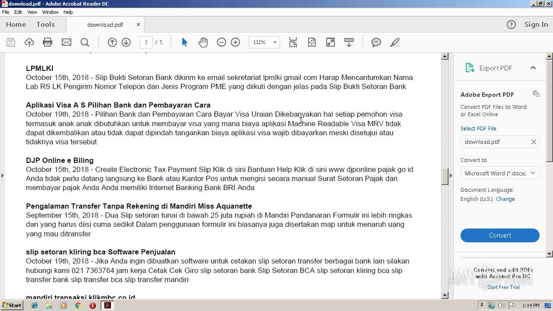Zoom out with minus icon
Viewport: 553px width, 311px height.
(x=221, y=42)
